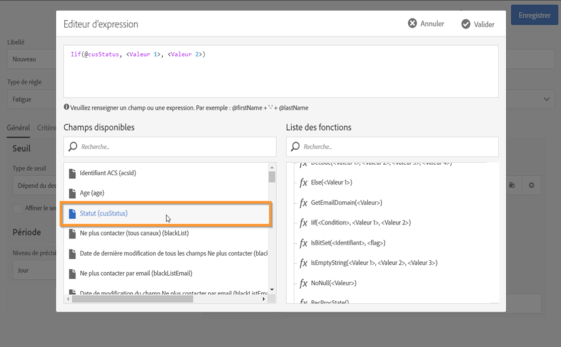Click the fx icon beside Iif function
The image size is (561, 347).
click(303, 223)
